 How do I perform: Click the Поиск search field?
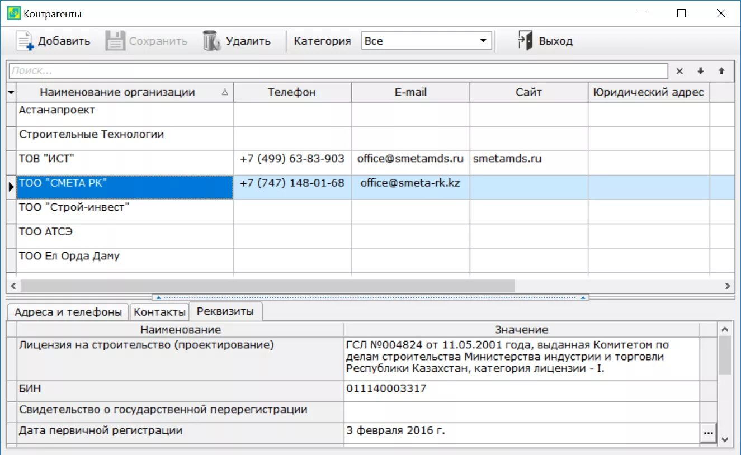(x=338, y=71)
